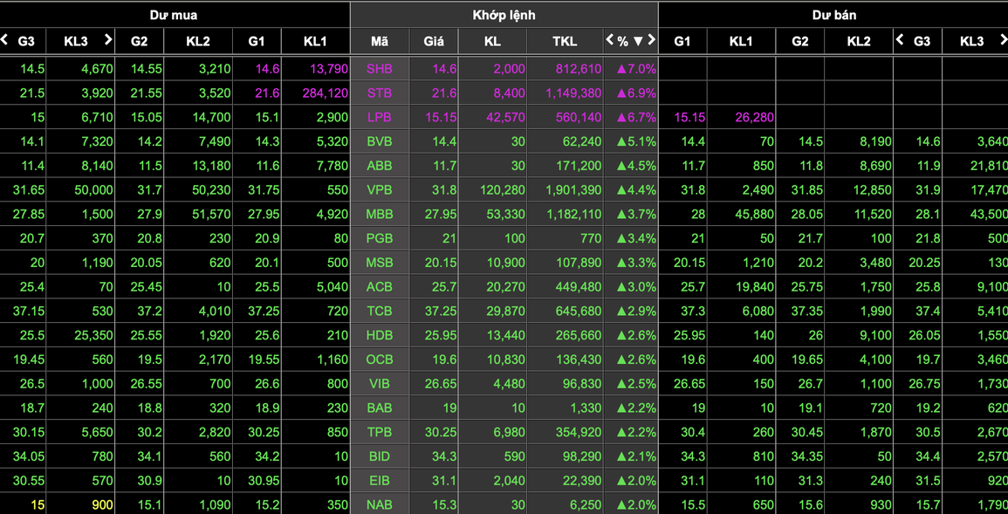Click STB's total volume 1,149,380

pyautogui.click(x=573, y=93)
